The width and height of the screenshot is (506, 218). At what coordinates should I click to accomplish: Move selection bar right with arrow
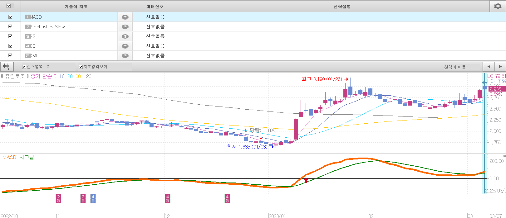pyautogui.click(x=500, y=67)
